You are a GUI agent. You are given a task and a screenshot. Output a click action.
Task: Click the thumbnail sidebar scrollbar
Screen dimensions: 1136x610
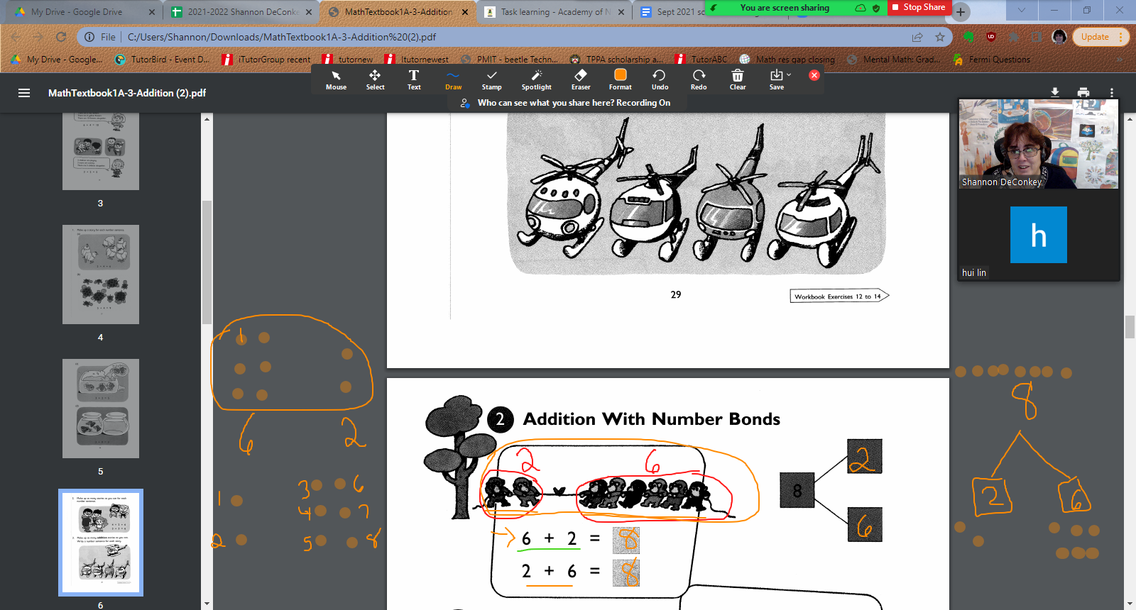[x=207, y=262]
